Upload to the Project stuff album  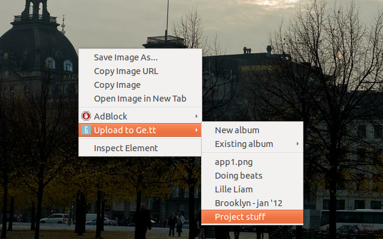point(240,217)
